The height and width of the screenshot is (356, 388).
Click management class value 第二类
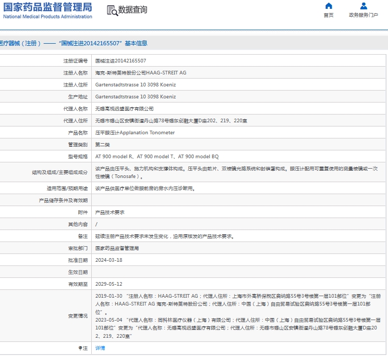point(102,144)
